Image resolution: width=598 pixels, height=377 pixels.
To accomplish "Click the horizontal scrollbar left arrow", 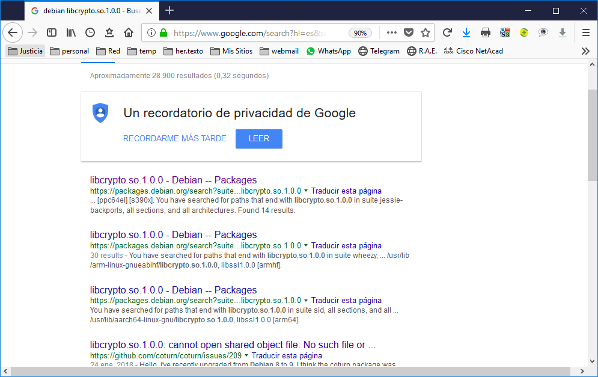I will tap(5, 371).
